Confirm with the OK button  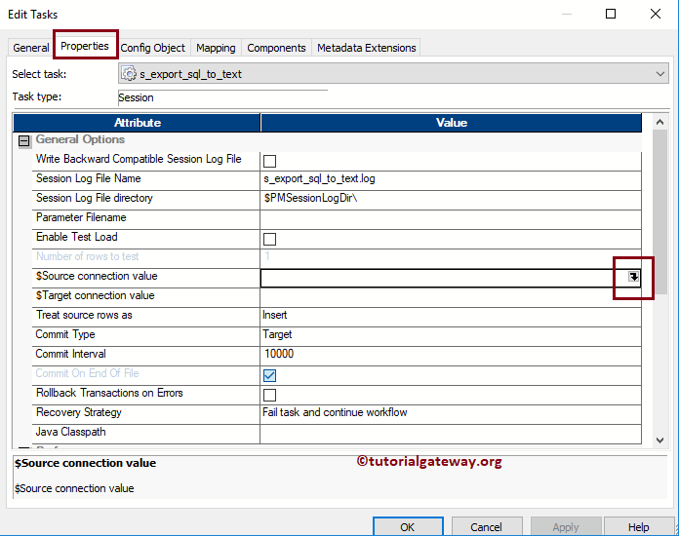pos(408,527)
